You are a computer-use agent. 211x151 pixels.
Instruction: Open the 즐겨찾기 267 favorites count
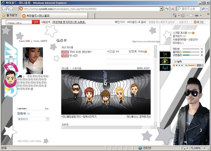180,36
